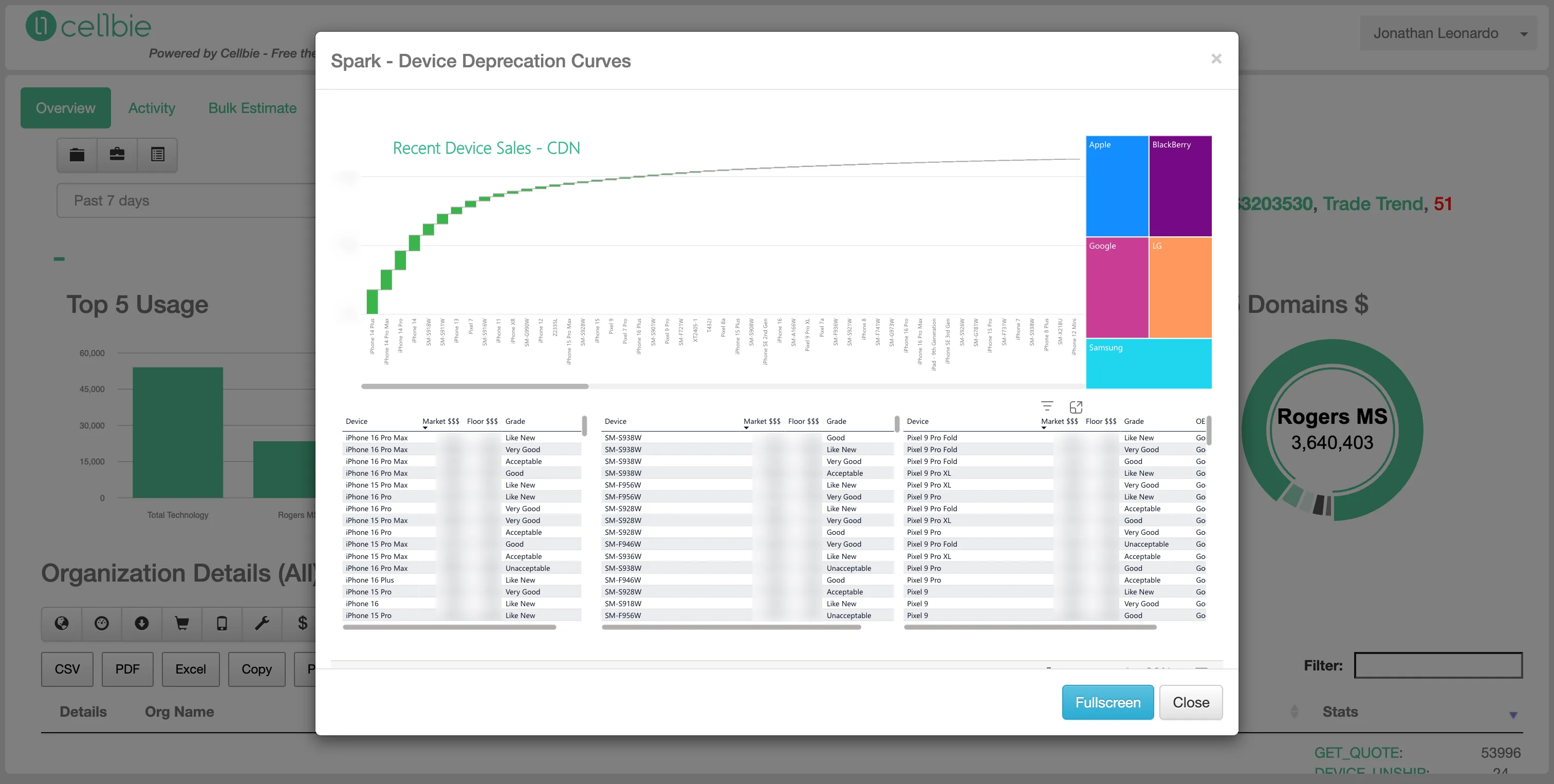Click the briefcase icon in the dashboard toolbar
Image resolution: width=1554 pixels, height=784 pixels.
(117, 155)
